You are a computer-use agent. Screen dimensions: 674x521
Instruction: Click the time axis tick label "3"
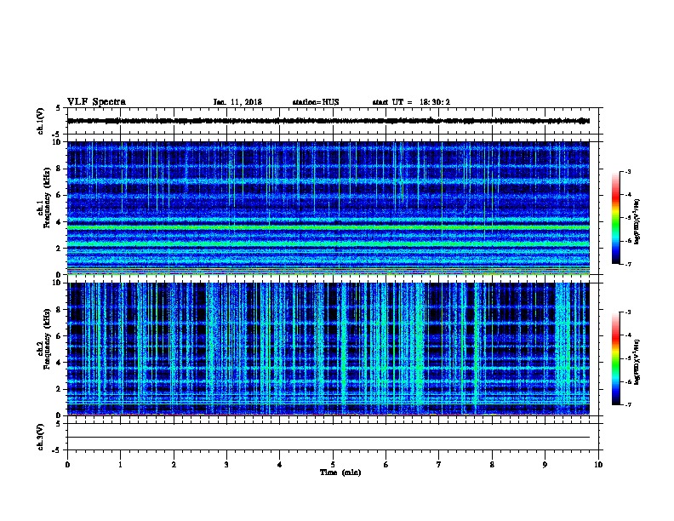point(226,464)
